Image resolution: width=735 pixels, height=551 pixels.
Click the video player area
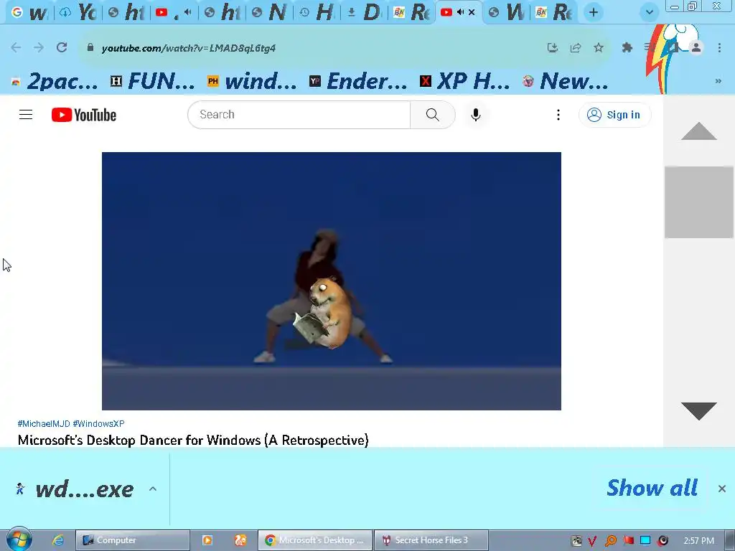pyautogui.click(x=332, y=281)
